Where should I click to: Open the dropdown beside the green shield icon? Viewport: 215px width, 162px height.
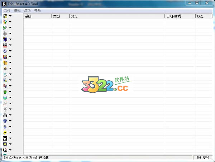coord(10,92)
